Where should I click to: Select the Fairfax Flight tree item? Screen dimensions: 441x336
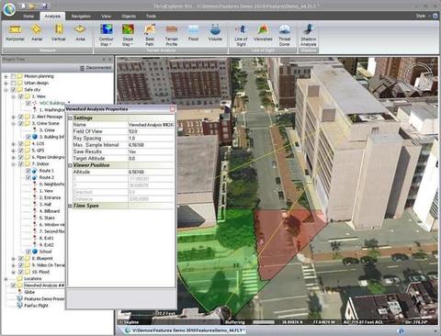36,306
